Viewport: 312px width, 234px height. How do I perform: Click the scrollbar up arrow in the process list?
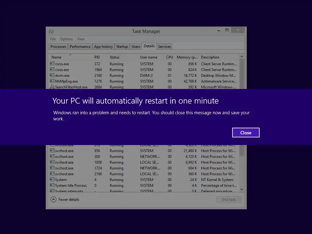click(x=242, y=56)
